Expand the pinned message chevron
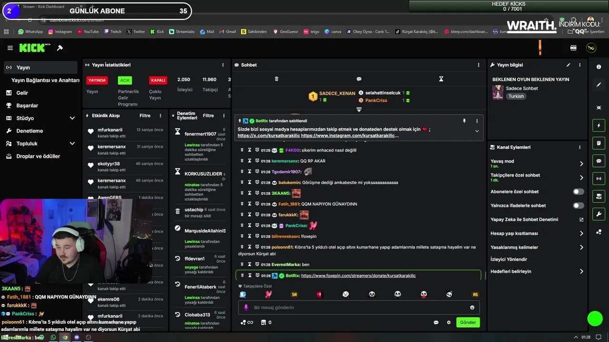Screen dimensions: 609x342 coord(477,131)
